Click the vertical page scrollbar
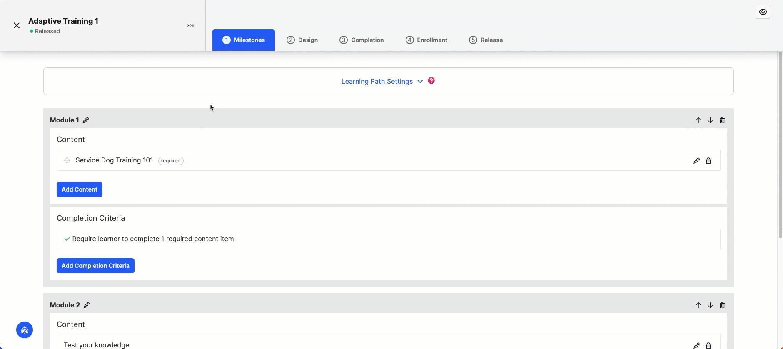This screenshot has height=349, width=783. coord(780,145)
